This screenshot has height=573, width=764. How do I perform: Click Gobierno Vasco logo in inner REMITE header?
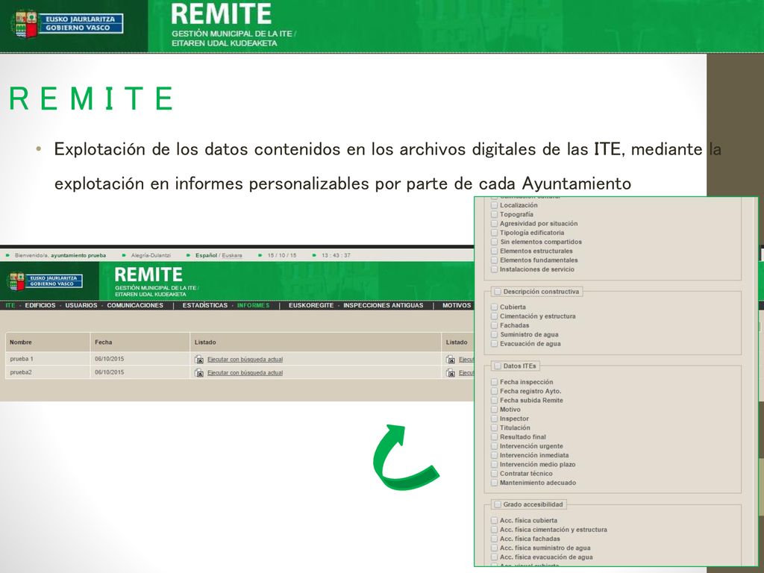(45, 281)
